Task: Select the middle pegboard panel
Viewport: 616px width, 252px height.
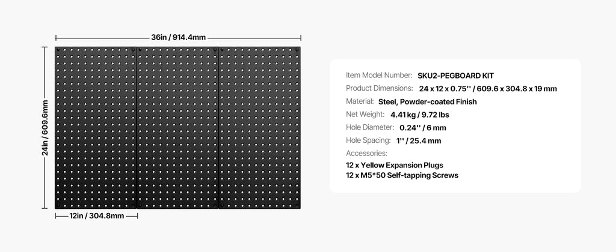Action: coord(178,128)
